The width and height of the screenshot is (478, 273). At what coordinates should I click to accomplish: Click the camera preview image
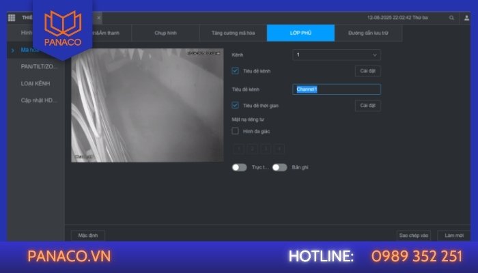click(147, 105)
